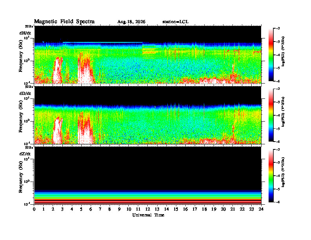This screenshot has height=240, width=311.
Task: Click hour "23" on the time axis
Action: [252, 209]
